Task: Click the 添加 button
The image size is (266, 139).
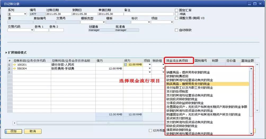Action: 13,131
